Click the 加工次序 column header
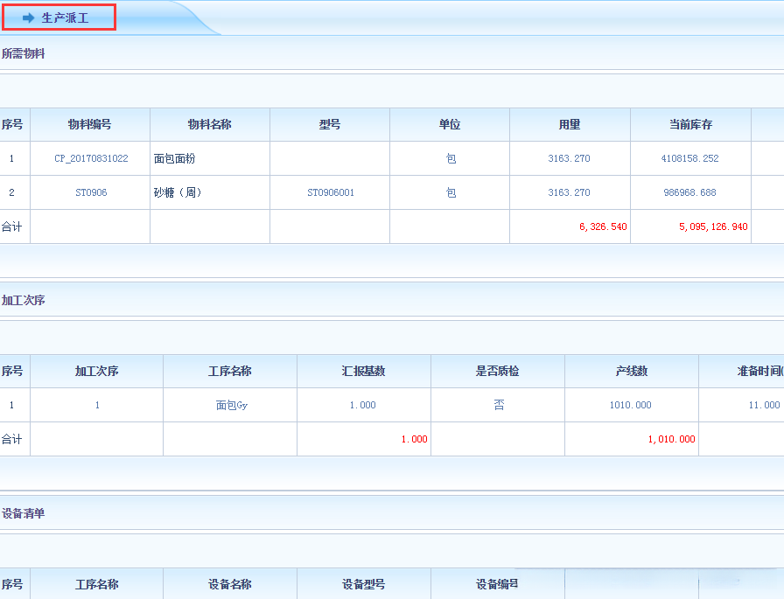Image resolution: width=784 pixels, height=599 pixels. pyautogui.click(x=97, y=371)
